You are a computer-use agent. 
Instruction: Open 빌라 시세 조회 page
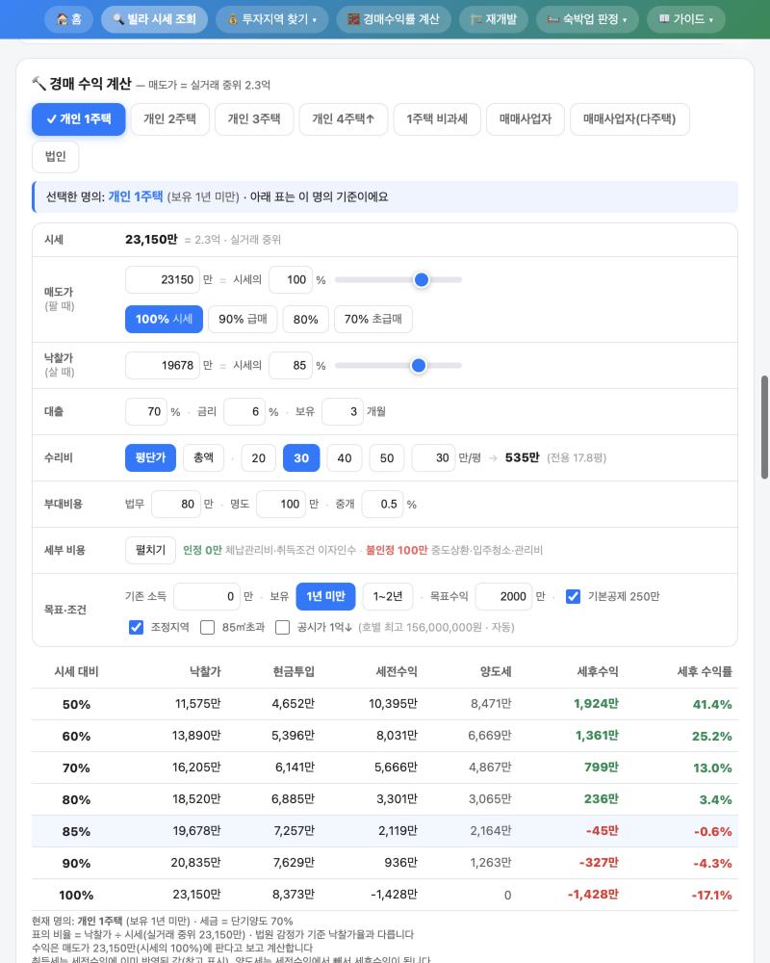coord(154,19)
